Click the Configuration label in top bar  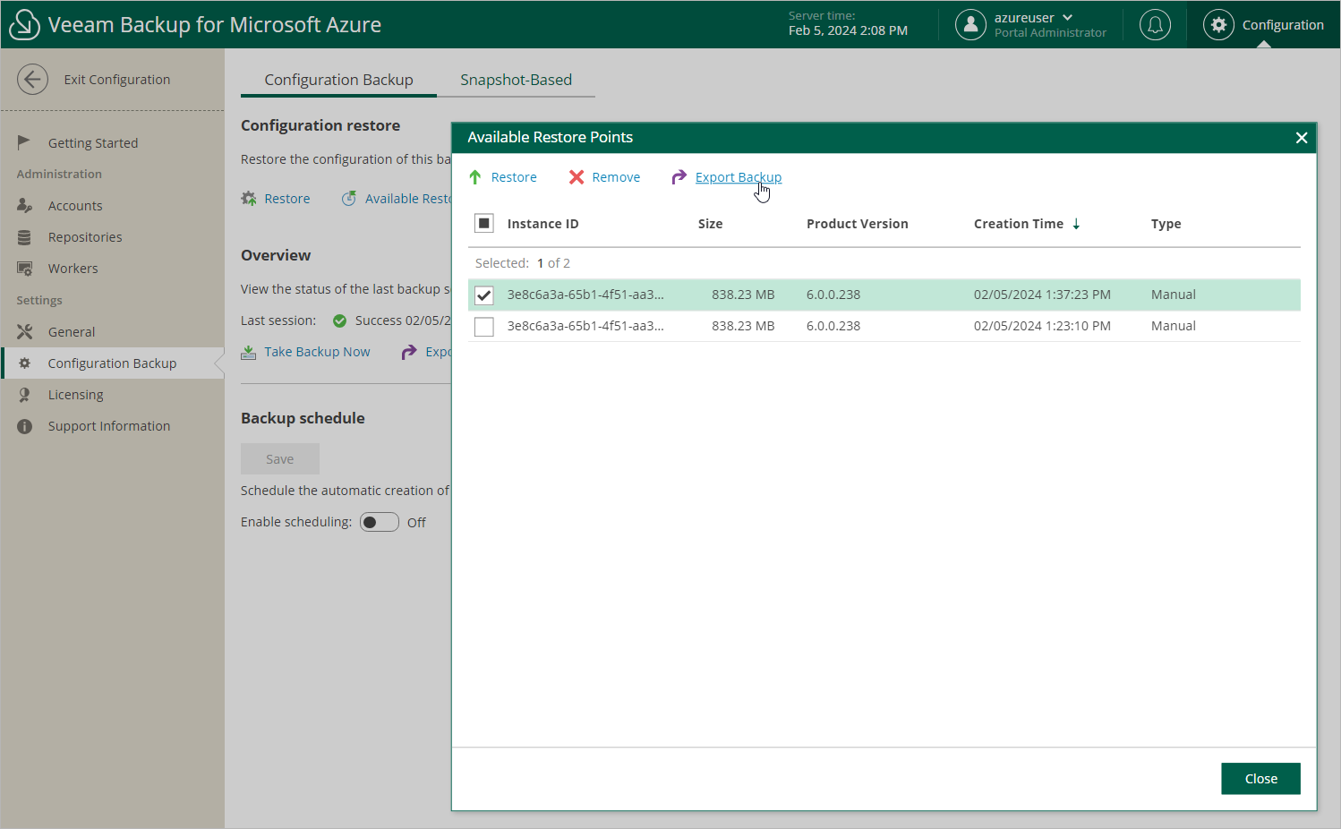[1283, 25]
